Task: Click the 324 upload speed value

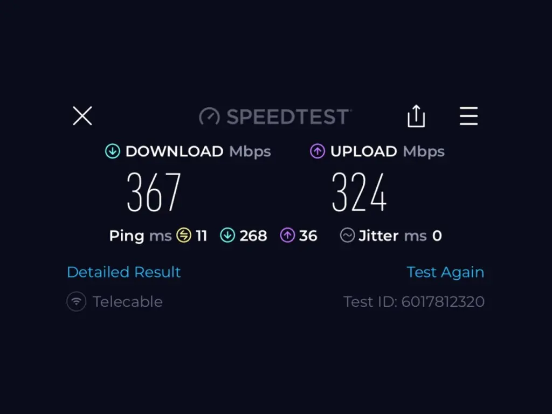Action: [x=360, y=192]
